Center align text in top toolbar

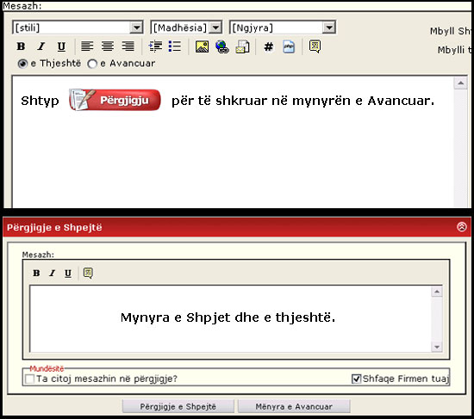click(108, 46)
